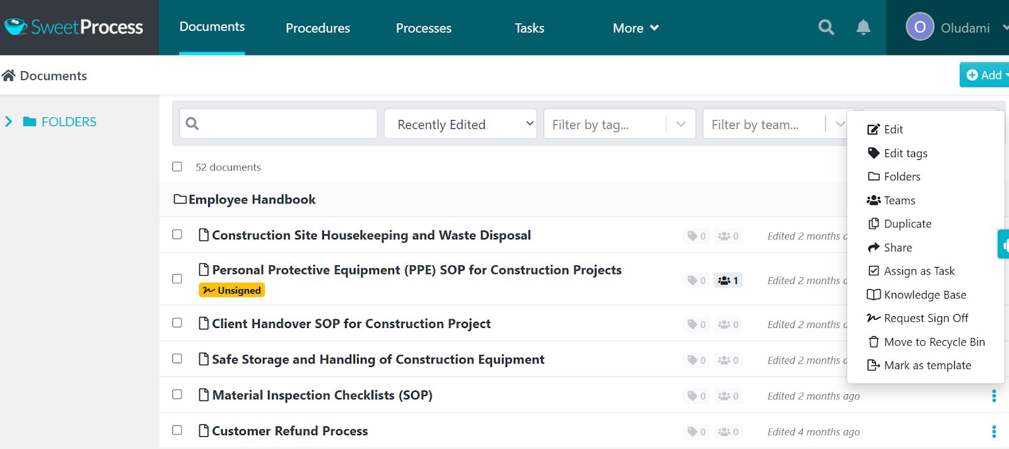Open Customer Refund Process document
The image size is (1009, 449).
coord(290,431)
